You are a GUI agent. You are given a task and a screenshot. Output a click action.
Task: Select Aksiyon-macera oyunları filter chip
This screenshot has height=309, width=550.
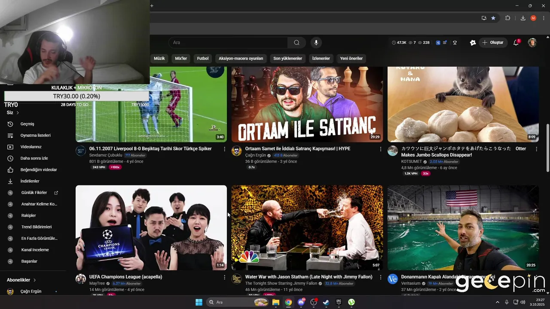(241, 58)
